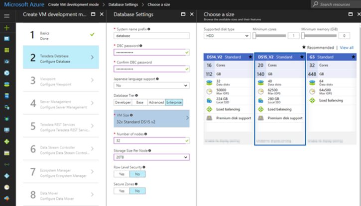Screen dimensions: 361x206
Task: Set Row Level Security to Yes
Action: pos(121,174)
